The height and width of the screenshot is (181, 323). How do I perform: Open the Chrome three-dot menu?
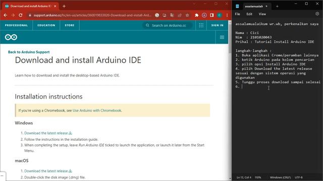click(x=227, y=15)
